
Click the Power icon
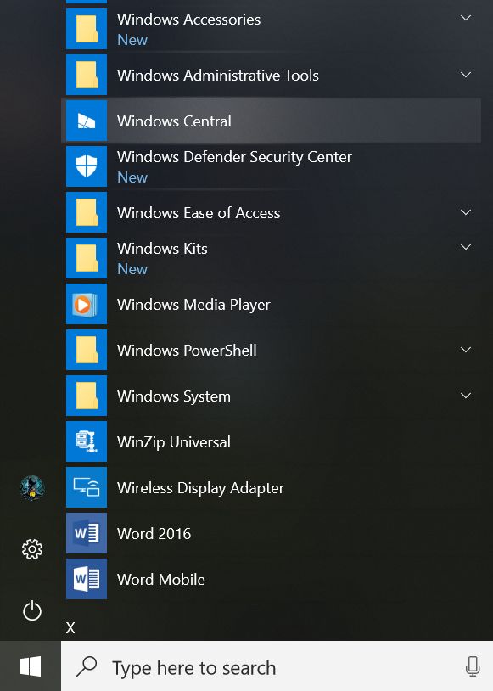(32, 611)
